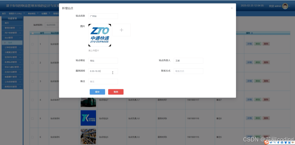295x145 pixels.
Task: Close the 修改密码 tab using its X
Action: 38,13
